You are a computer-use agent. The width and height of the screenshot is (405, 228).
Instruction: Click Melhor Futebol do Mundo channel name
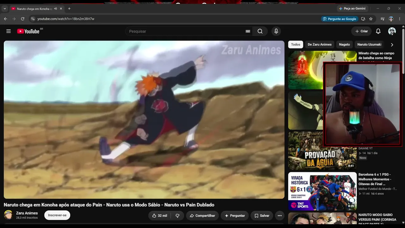pos(377,189)
